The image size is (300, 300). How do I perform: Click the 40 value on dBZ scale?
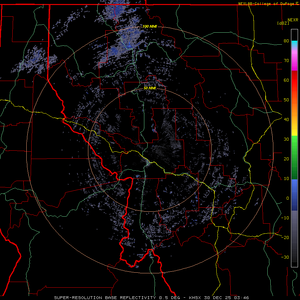click(286, 119)
